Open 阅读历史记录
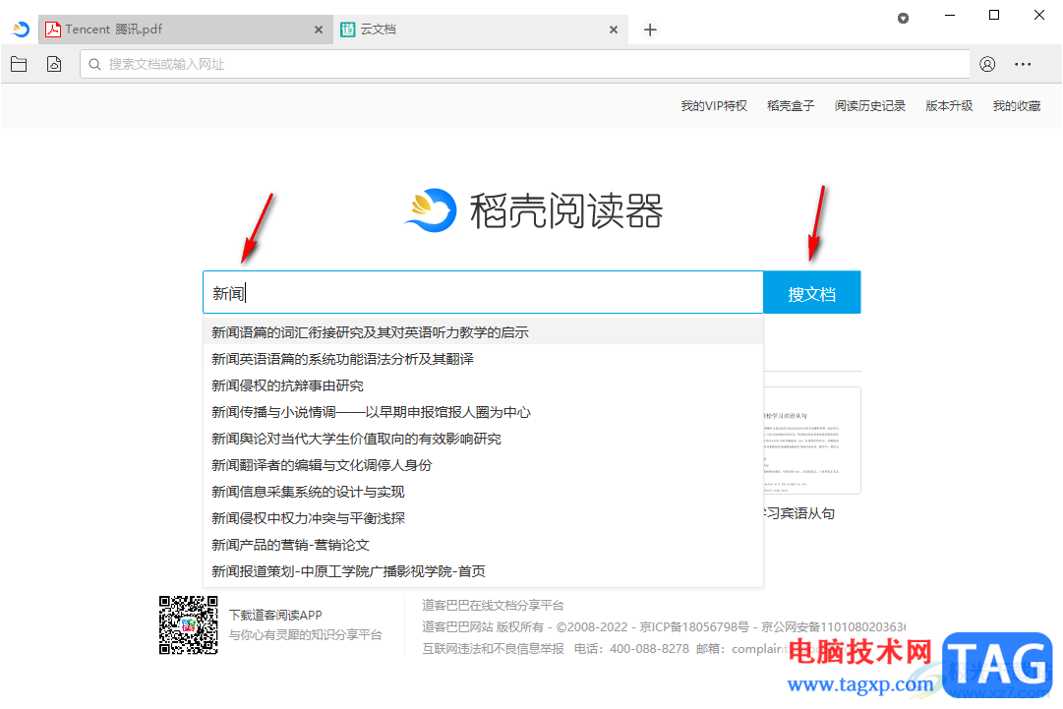Screen dimensions: 1063x709 870,106
